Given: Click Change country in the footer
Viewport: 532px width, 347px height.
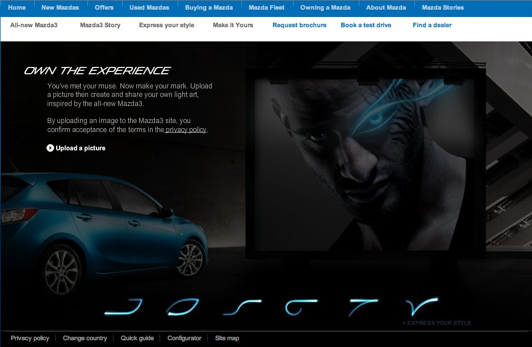Looking at the screenshot, I should coord(85,338).
